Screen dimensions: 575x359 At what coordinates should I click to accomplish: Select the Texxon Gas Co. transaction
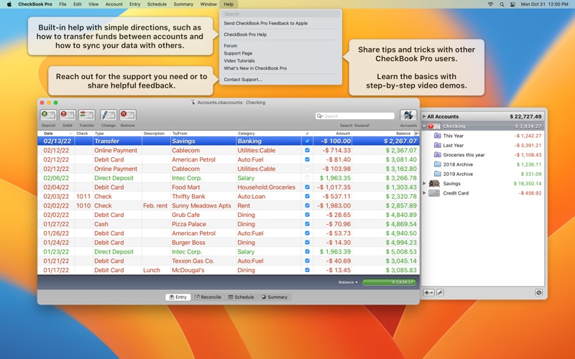[229, 261]
